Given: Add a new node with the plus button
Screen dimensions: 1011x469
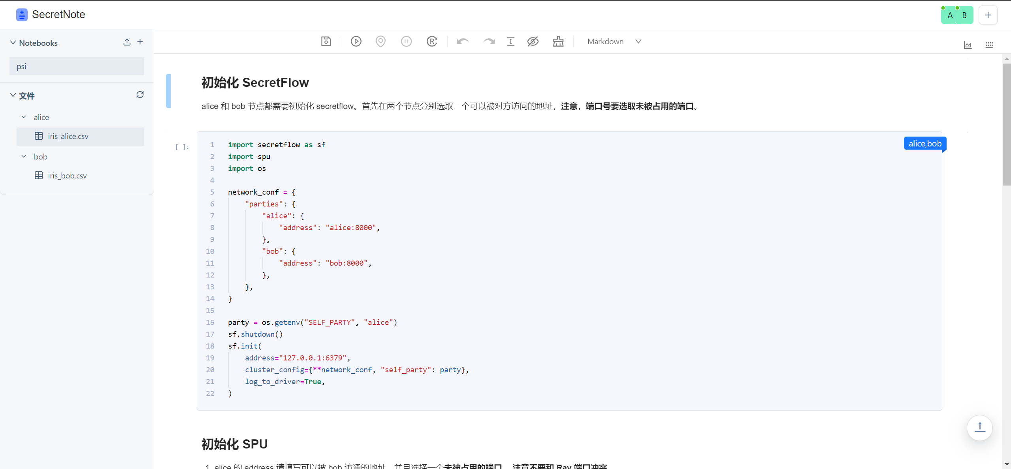Looking at the screenshot, I should (988, 15).
